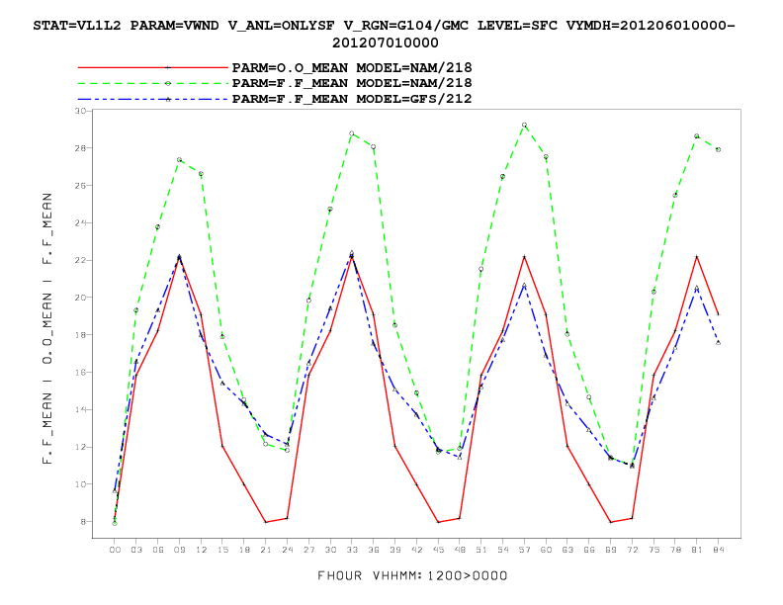This screenshot has height=605, width=783.
Task: Click green NAM circle marker at hour 09
Action: pyautogui.click(x=179, y=160)
